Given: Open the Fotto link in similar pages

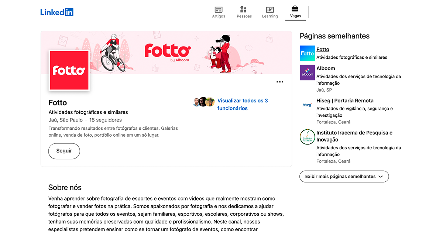Looking at the screenshot, I should pyautogui.click(x=323, y=50).
